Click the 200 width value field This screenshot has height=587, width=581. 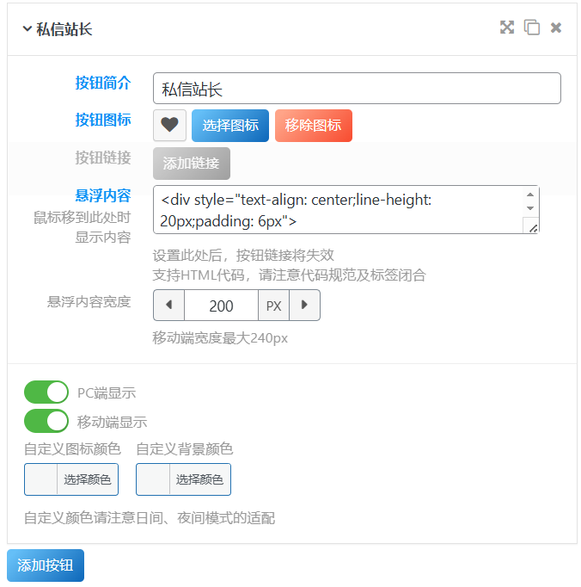point(222,305)
